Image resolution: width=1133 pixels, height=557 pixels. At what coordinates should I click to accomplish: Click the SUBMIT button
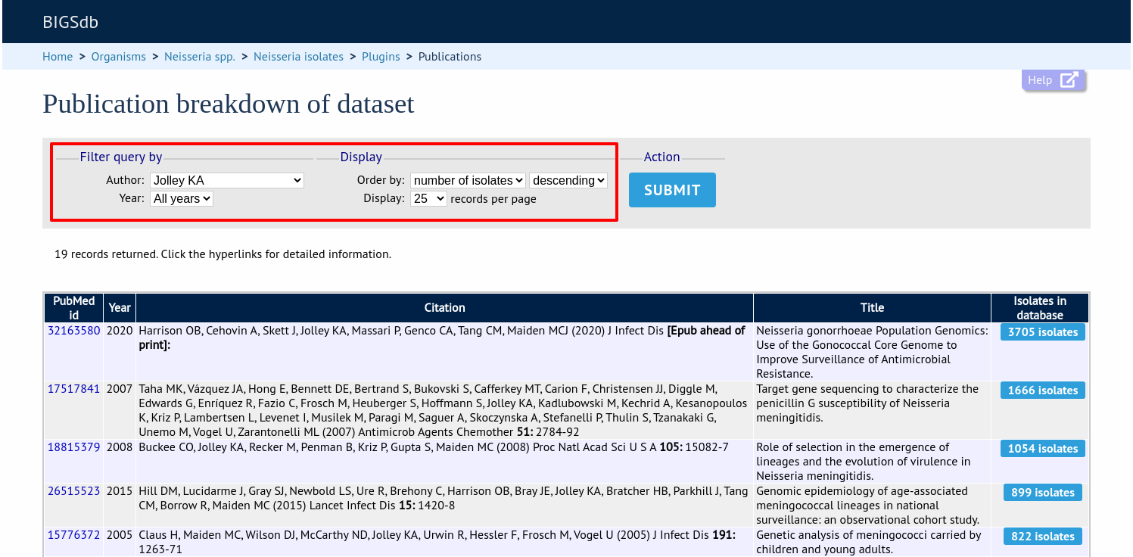click(x=672, y=190)
